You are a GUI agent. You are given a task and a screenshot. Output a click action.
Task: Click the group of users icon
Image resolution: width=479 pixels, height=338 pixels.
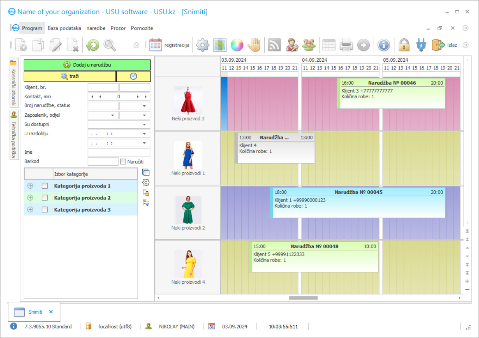309,45
